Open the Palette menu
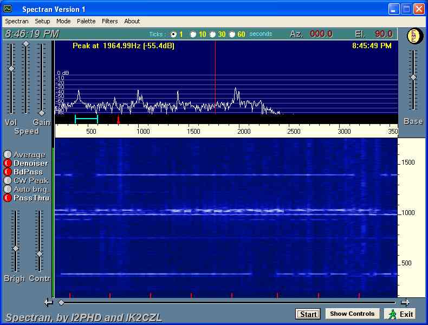Viewport: 428px width, 325px height. coord(86,21)
